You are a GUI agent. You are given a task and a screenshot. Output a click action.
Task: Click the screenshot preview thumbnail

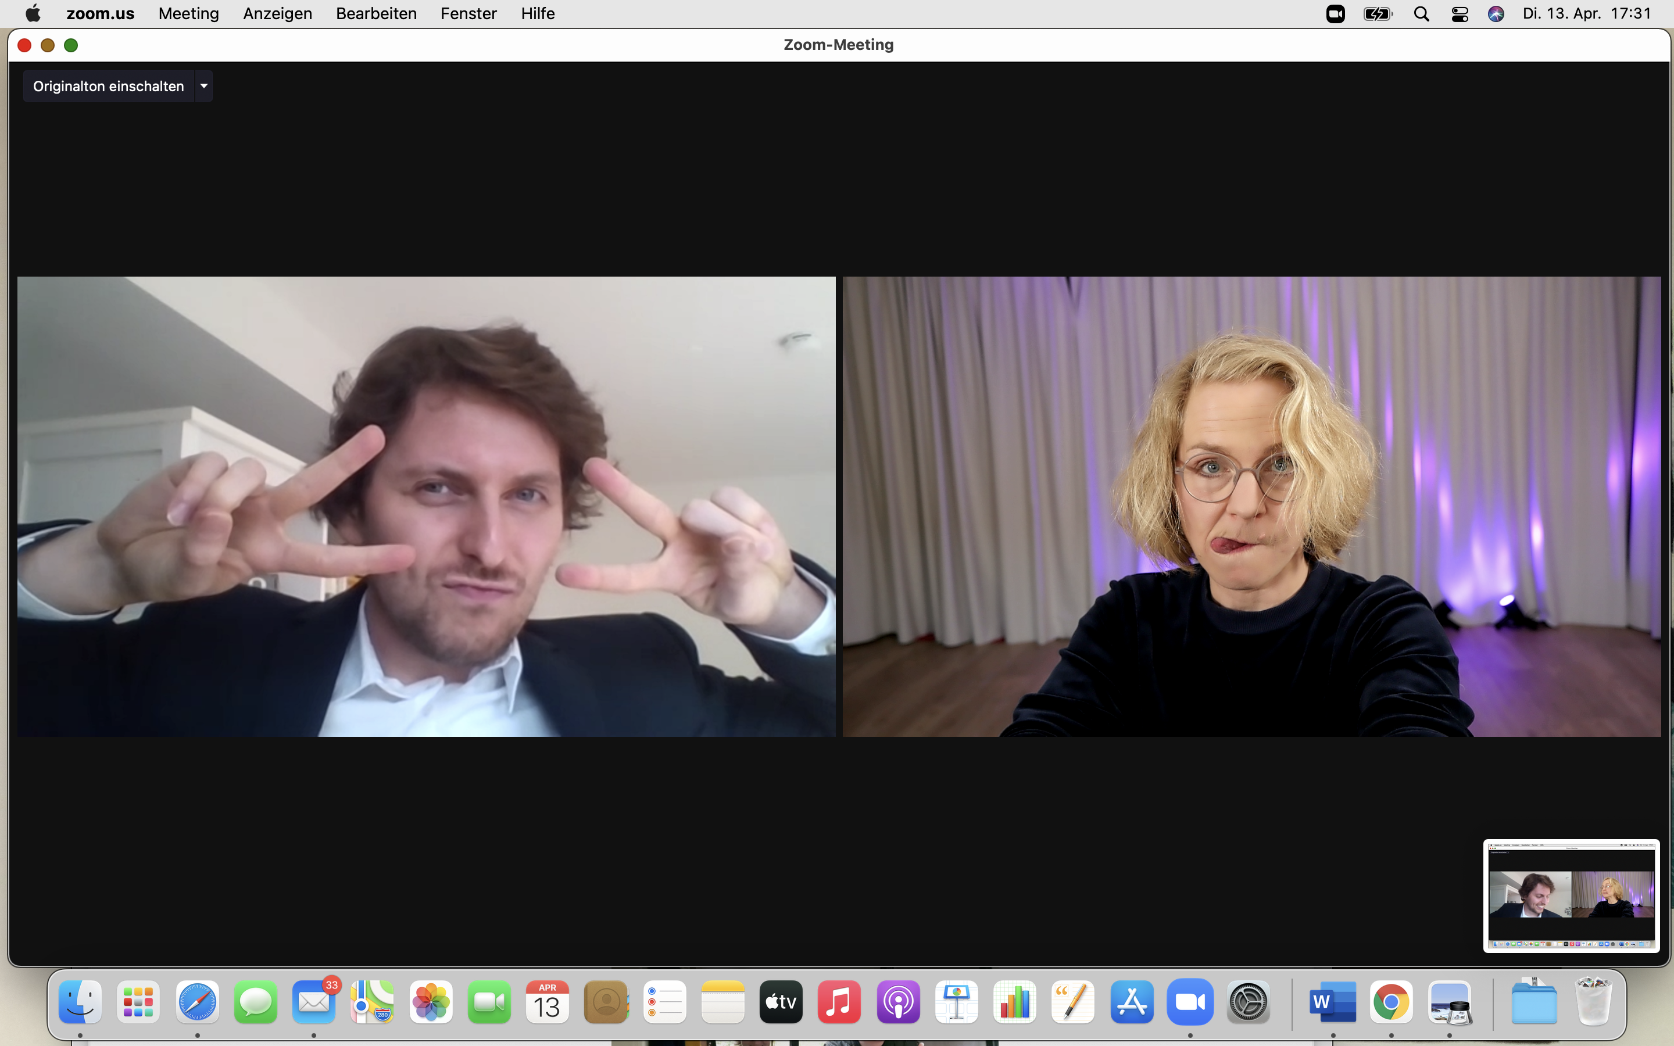[1571, 895]
